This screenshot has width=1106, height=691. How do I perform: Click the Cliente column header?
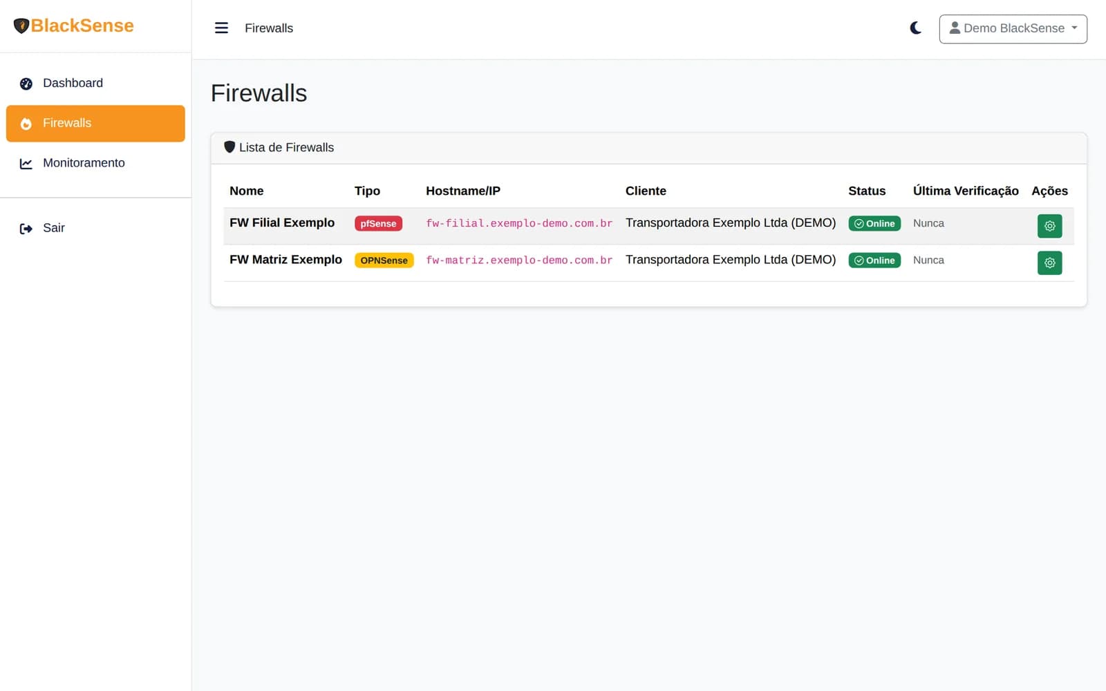point(646,191)
